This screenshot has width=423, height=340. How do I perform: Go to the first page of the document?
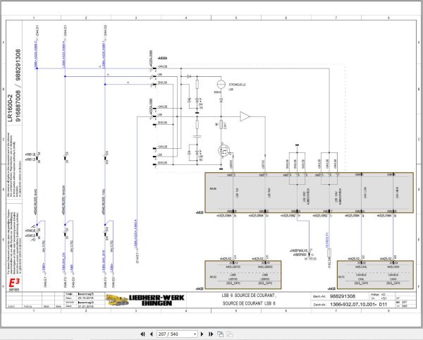142,334
